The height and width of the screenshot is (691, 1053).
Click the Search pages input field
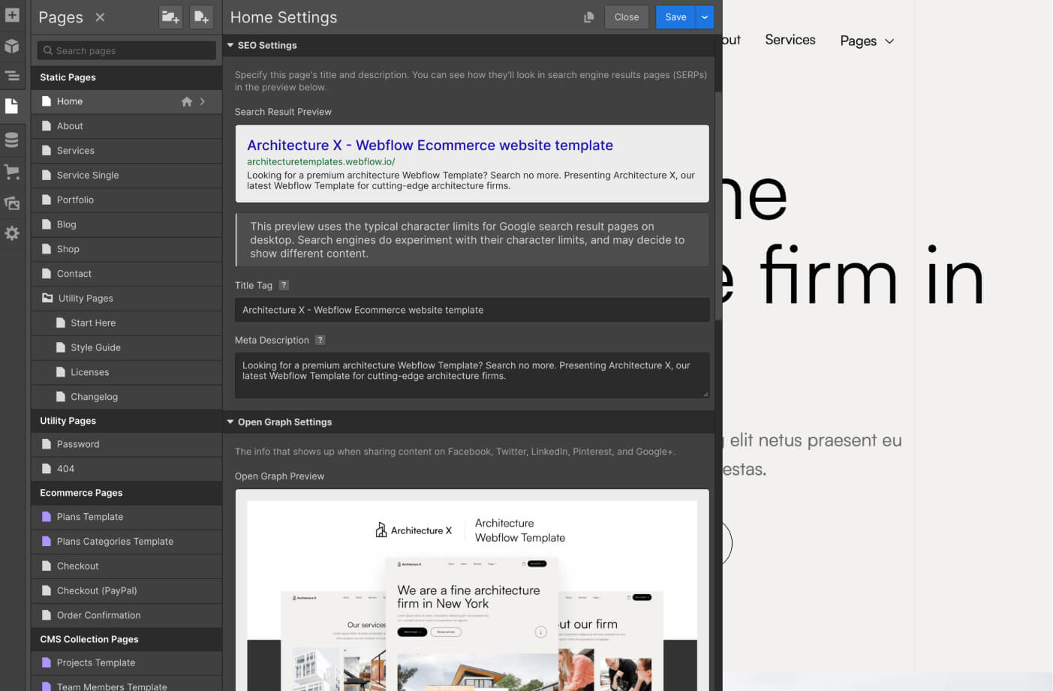tap(125, 50)
